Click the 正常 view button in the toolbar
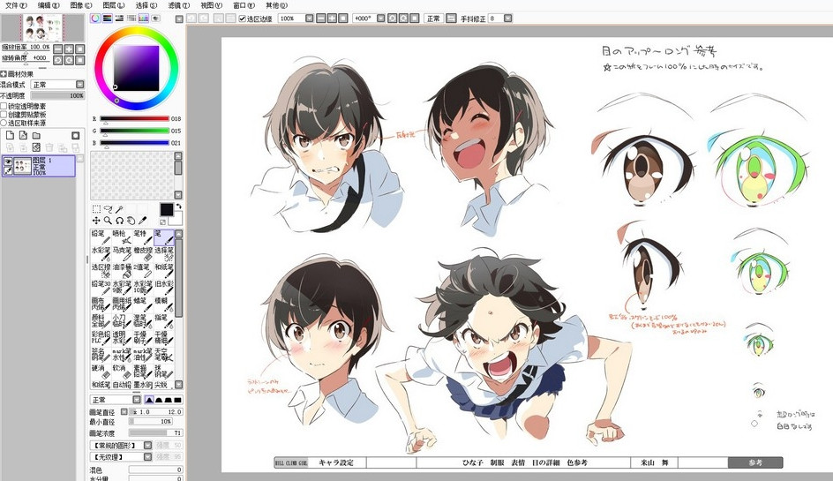Viewport: 833px width, 481px height. pos(433,19)
